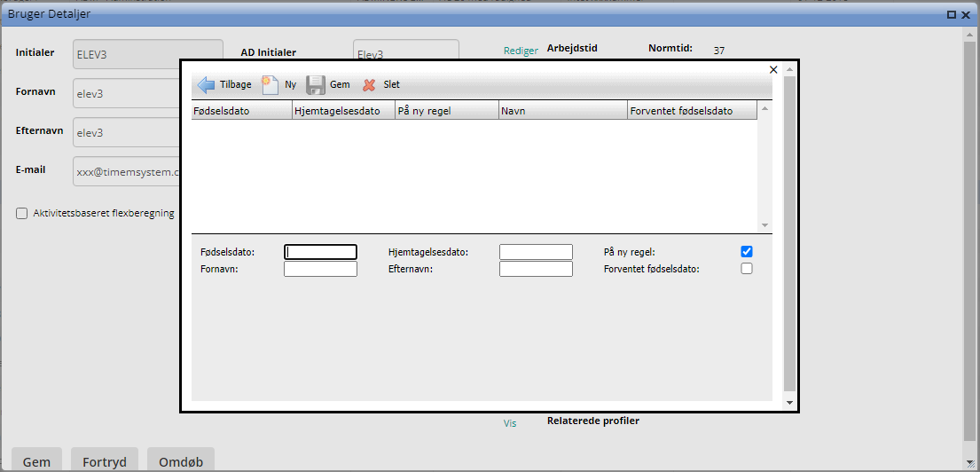The height and width of the screenshot is (472, 980).
Task: Toggle Aktivitetsbaseret flexberegning checkbox
Action: pos(21,213)
